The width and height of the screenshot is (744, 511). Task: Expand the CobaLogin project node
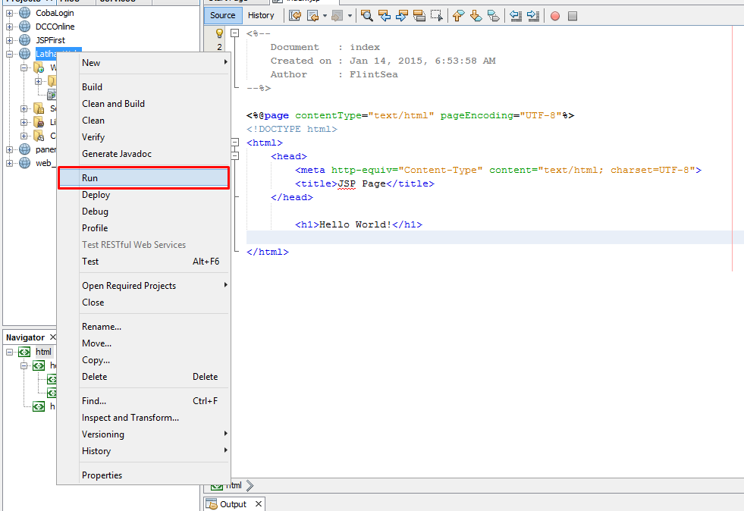[x=9, y=14]
